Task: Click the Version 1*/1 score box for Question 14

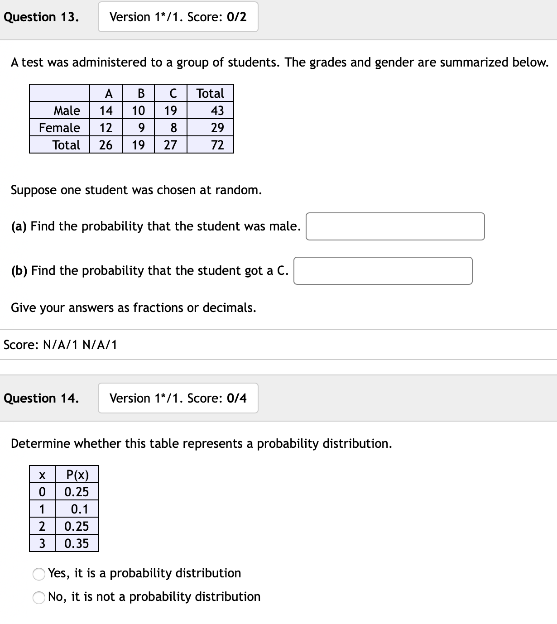Action: [x=178, y=398]
